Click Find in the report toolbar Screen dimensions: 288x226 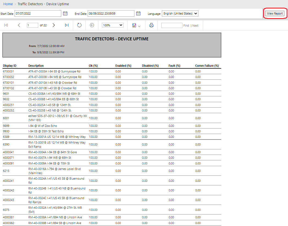click(x=186, y=26)
